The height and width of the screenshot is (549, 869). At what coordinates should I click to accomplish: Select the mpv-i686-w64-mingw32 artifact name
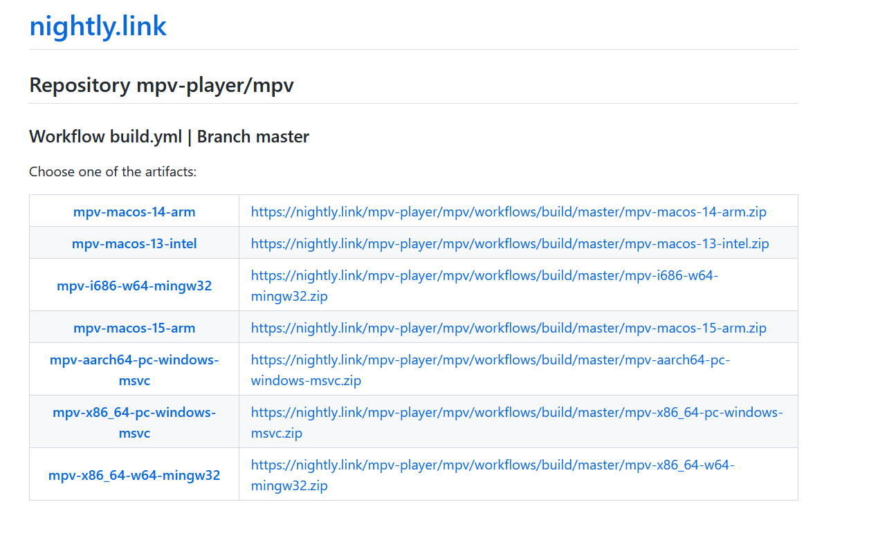coord(134,286)
